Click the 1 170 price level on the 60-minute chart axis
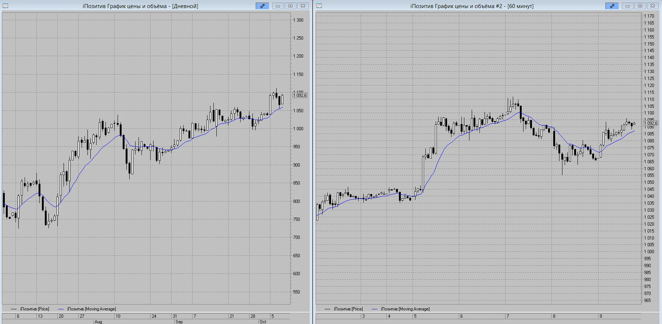 pyautogui.click(x=649, y=16)
